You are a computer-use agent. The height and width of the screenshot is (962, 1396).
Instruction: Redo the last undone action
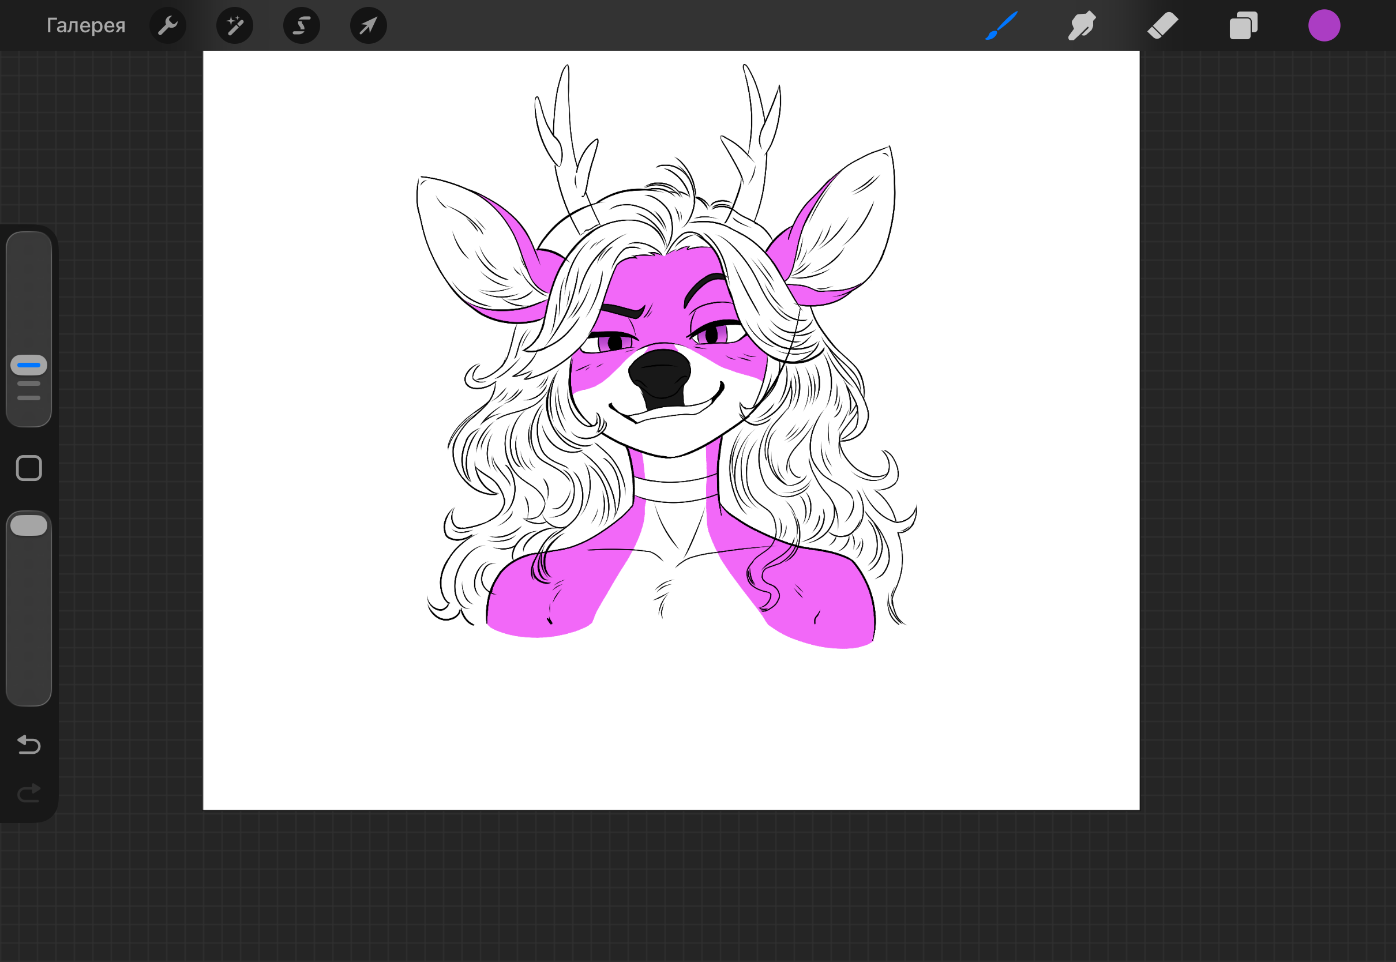click(29, 793)
